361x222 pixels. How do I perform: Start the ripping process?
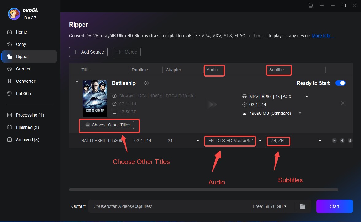tap(334, 206)
